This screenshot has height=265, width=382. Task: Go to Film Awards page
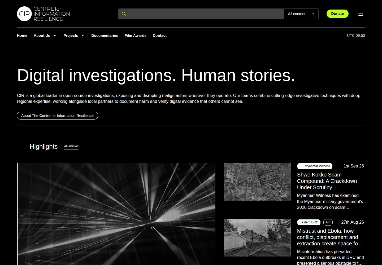click(x=135, y=36)
